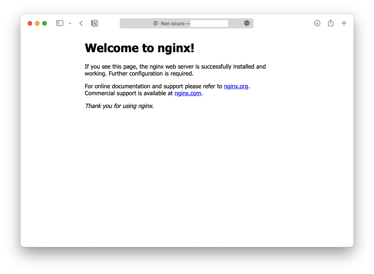Click the Welcome to nginx! heading
The image size is (374, 274).
click(x=139, y=48)
